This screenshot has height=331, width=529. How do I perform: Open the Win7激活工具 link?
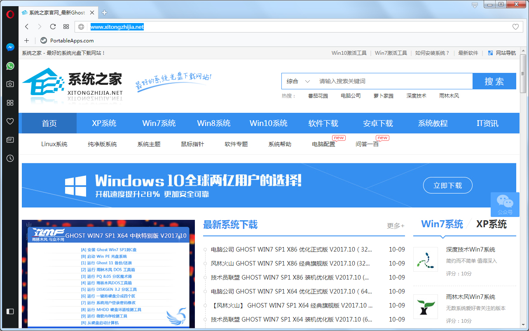click(391, 53)
